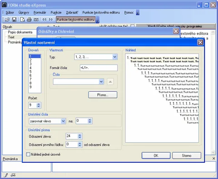The image size is (218, 179).
Task: Click the Písmo... button
Action: [x=103, y=95]
